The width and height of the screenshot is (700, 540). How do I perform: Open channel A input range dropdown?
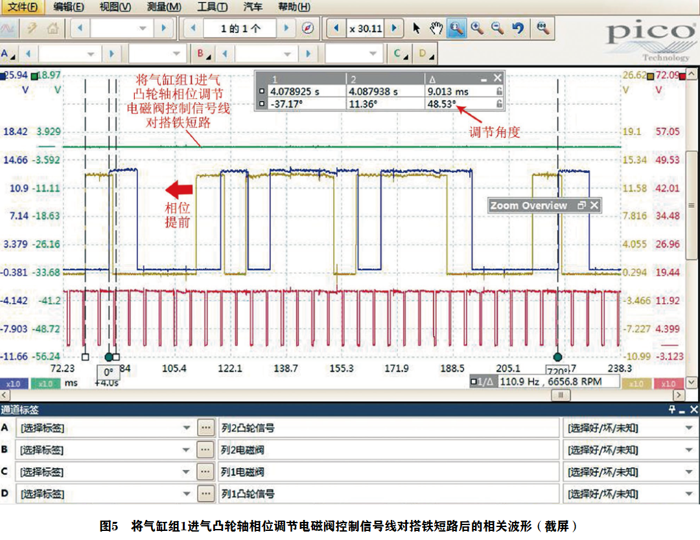pos(69,54)
